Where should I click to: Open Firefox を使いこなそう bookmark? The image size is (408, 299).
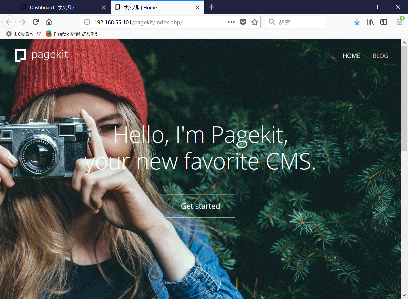72,34
